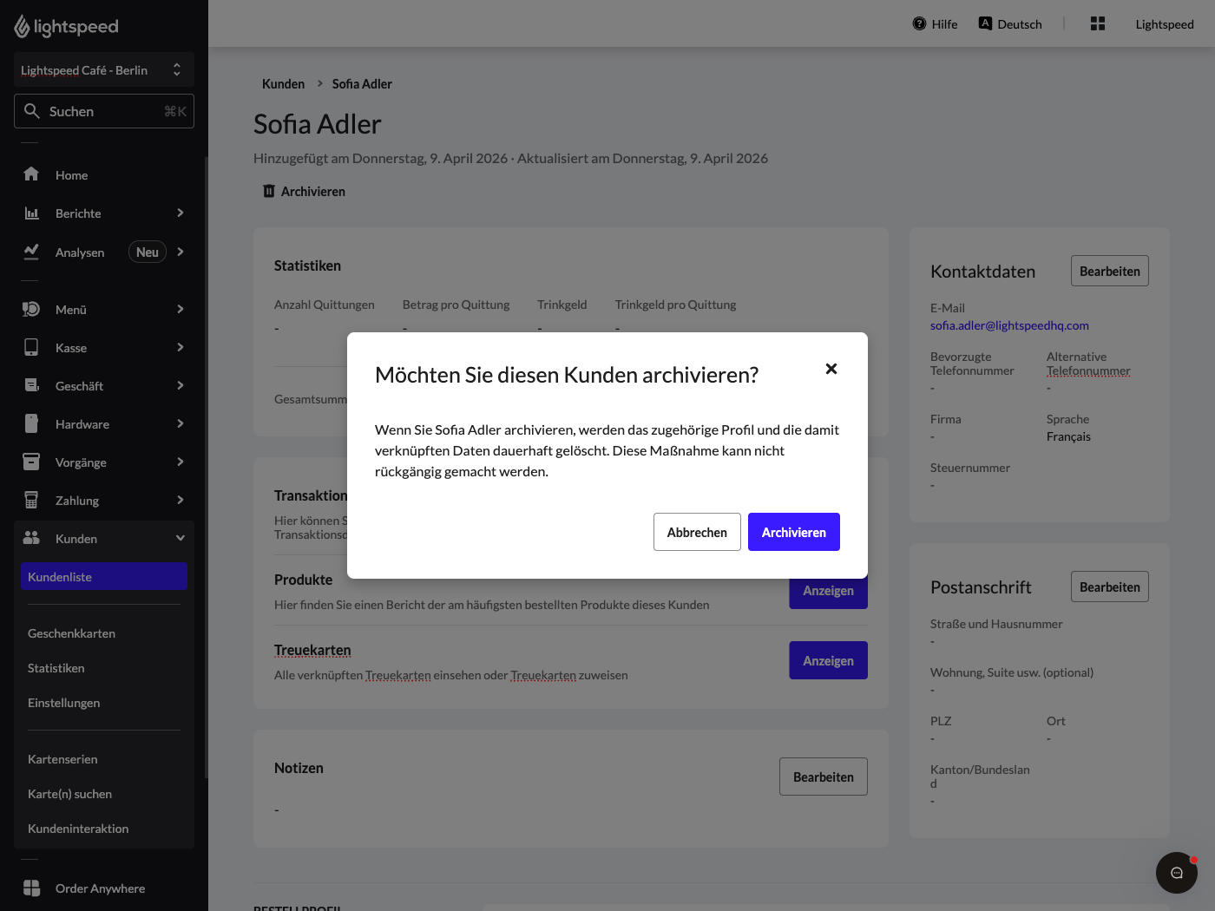Expand the Kasse submenu chevron
Image resolution: width=1215 pixels, height=911 pixels.
click(x=181, y=347)
